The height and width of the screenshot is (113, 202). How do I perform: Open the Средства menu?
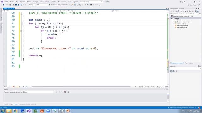point(53,2)
